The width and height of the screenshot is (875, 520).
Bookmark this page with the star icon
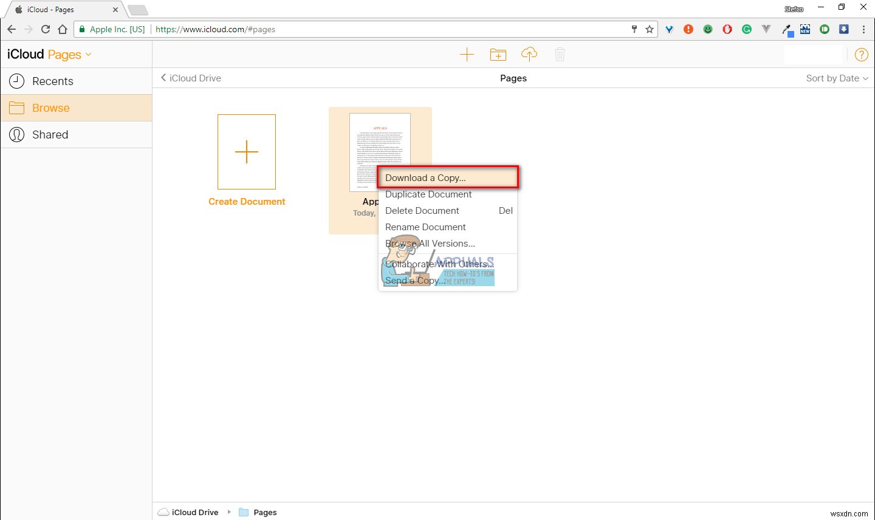click(x=650, y=29)
